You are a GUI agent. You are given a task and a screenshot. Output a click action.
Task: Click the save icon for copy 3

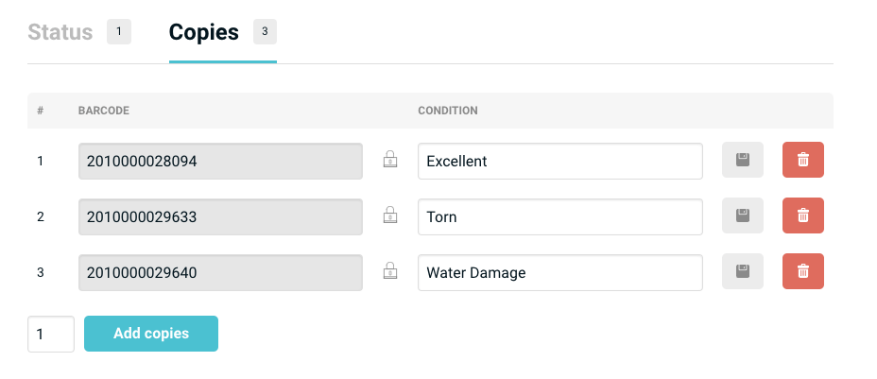[743, 272]
